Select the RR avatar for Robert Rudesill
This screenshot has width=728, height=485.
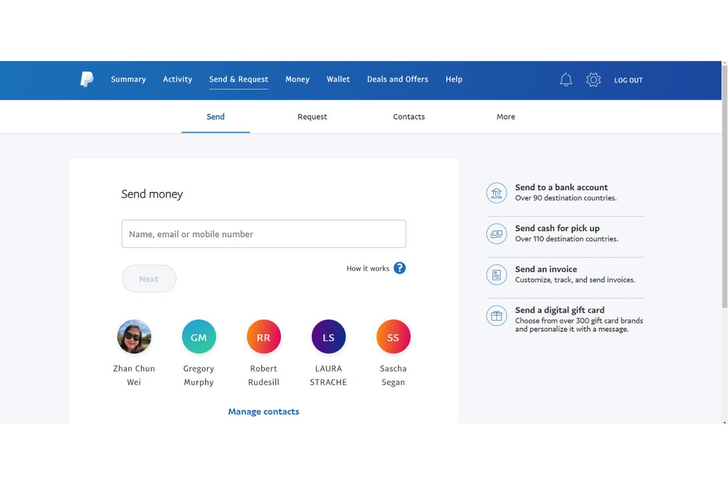click(264, 337)
